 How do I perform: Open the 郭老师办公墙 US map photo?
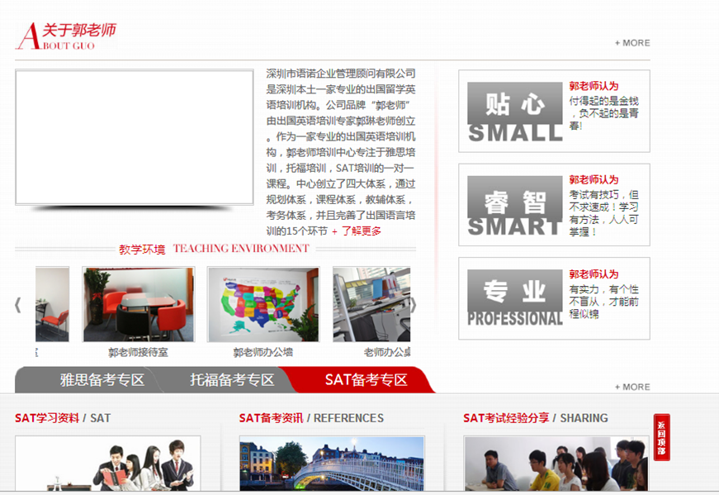point(263,304)
